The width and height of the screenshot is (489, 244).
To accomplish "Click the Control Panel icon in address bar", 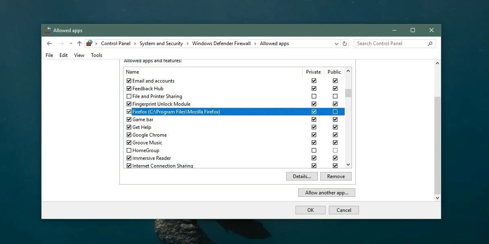I will [90, 44].
